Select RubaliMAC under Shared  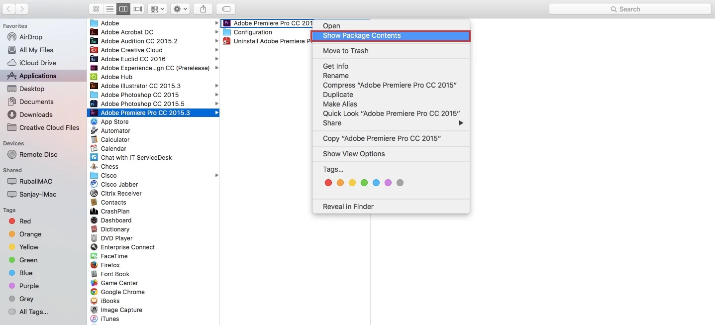36,181
